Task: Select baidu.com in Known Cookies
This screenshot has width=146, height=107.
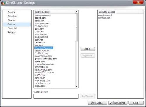Action: pos(39,21)
